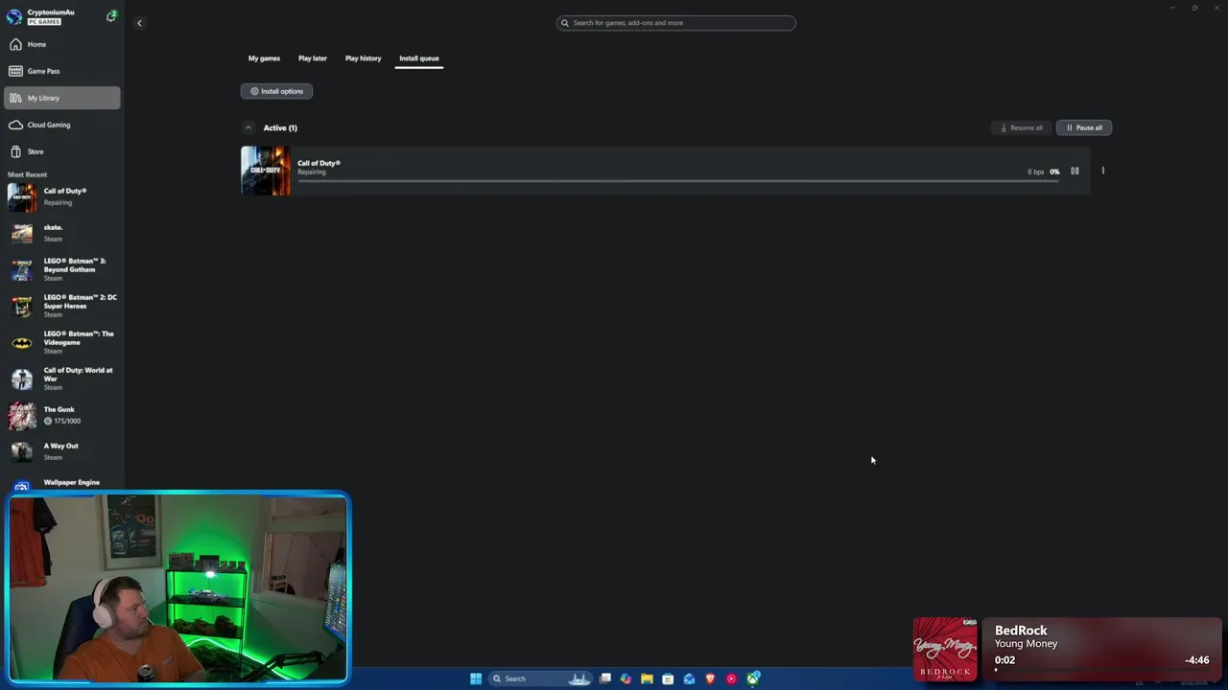Click the CryptoniumAu profile avatar
This screenshot has height=690, width=1228.
[13, 16]
